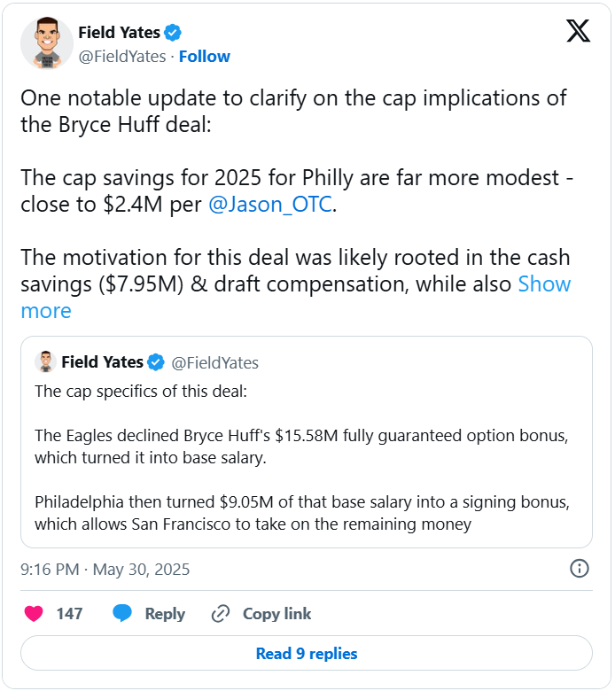Expand tweet with Show more
This screenshot has height=691, width=615.
[544, 284]
